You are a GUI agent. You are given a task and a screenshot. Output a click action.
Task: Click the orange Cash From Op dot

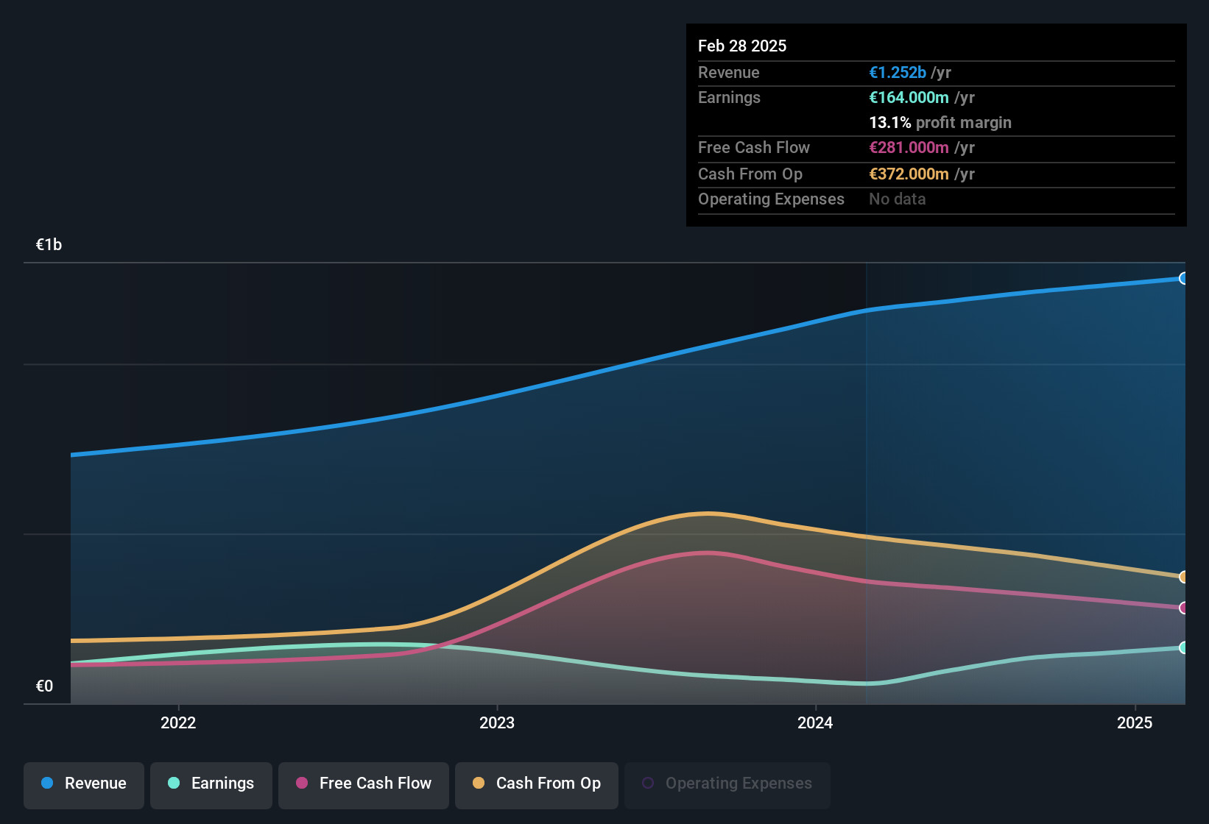[479, 784]
